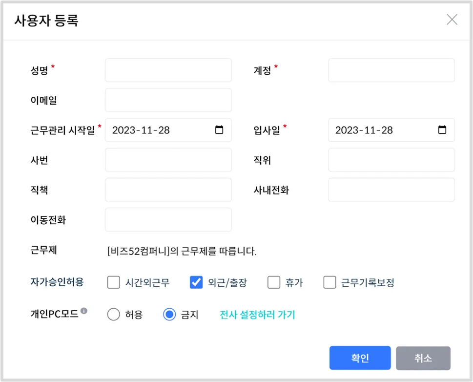The width and height of the screenshot is (473, 382).
Task: Close the 사용자 등록 dialog
Action: coord(452,20)
